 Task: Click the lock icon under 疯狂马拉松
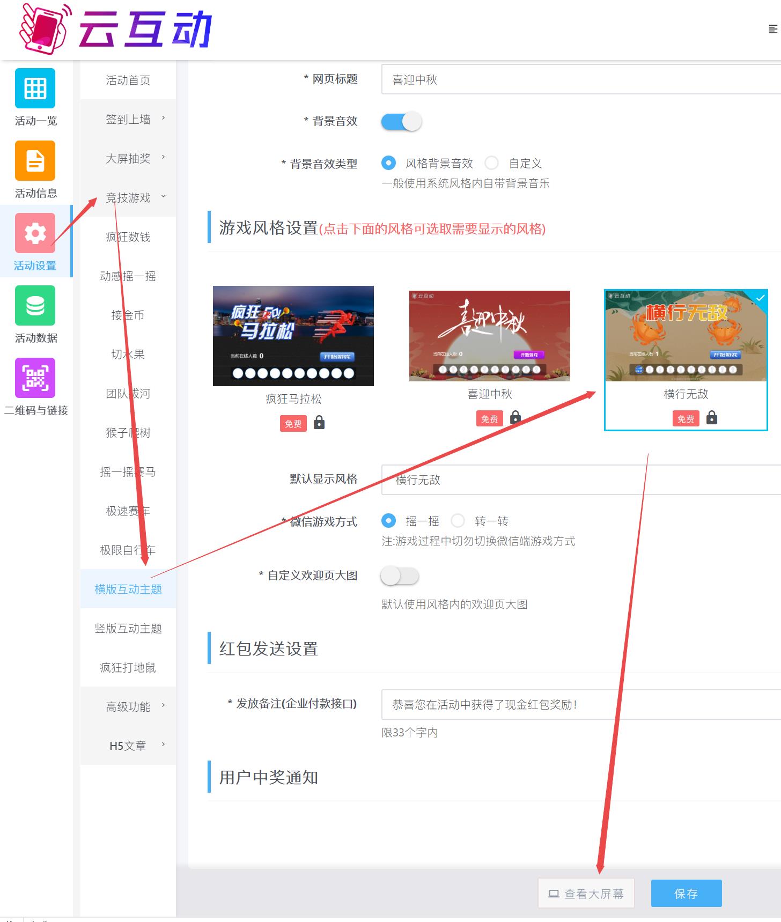click(319, 423)
